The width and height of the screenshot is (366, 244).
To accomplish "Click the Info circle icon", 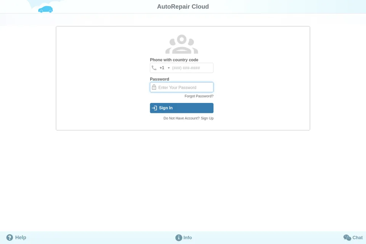I will [x=178, y=238].
